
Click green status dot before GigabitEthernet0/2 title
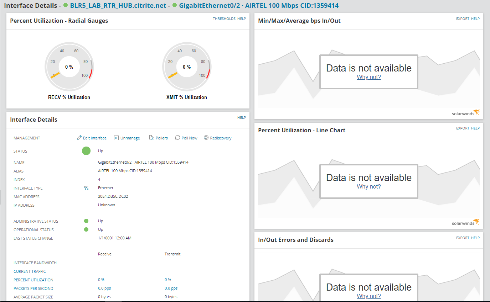(175, 5)
